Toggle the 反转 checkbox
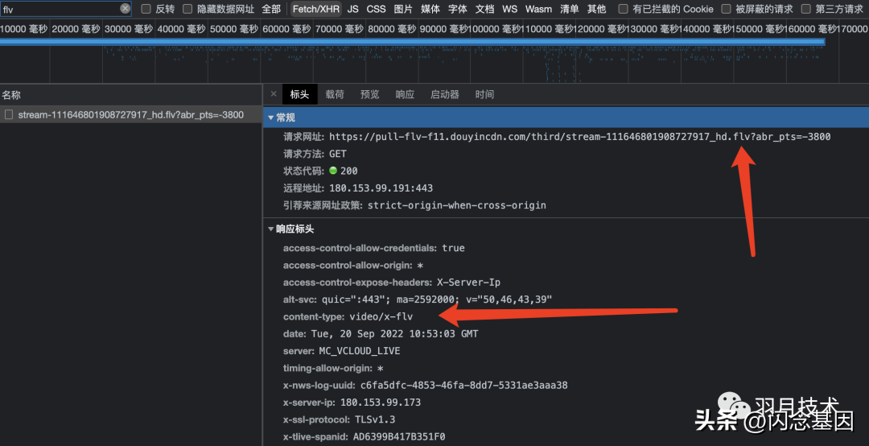 click(146, 9)
